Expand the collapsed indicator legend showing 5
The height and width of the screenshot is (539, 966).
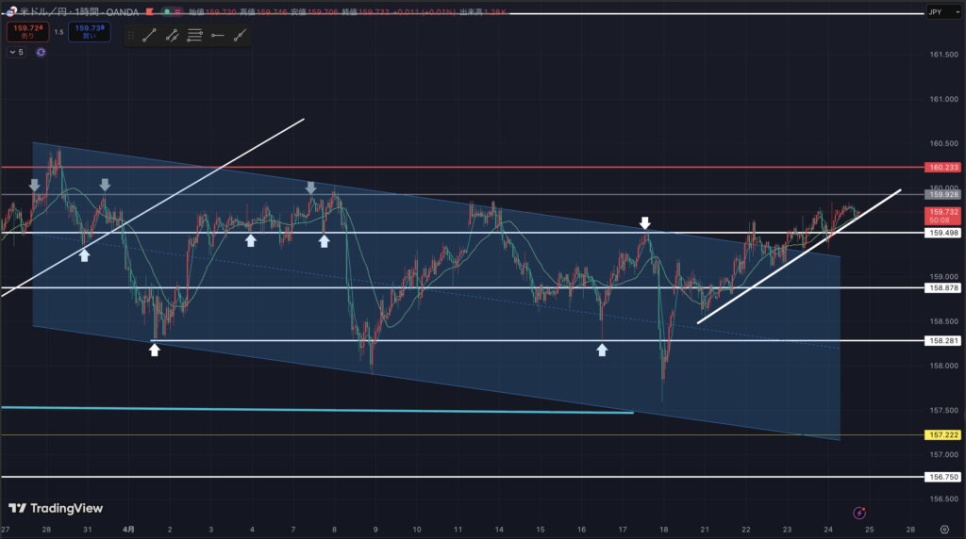(x=16, y=53)
